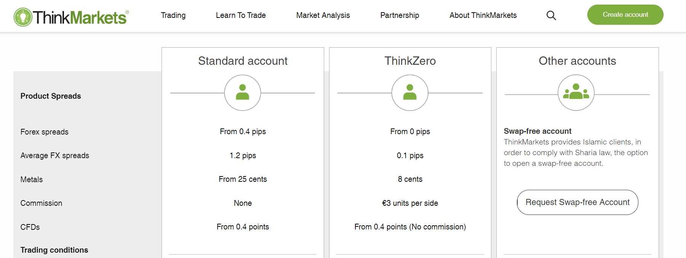Click the Forex spreads row label

45,132
